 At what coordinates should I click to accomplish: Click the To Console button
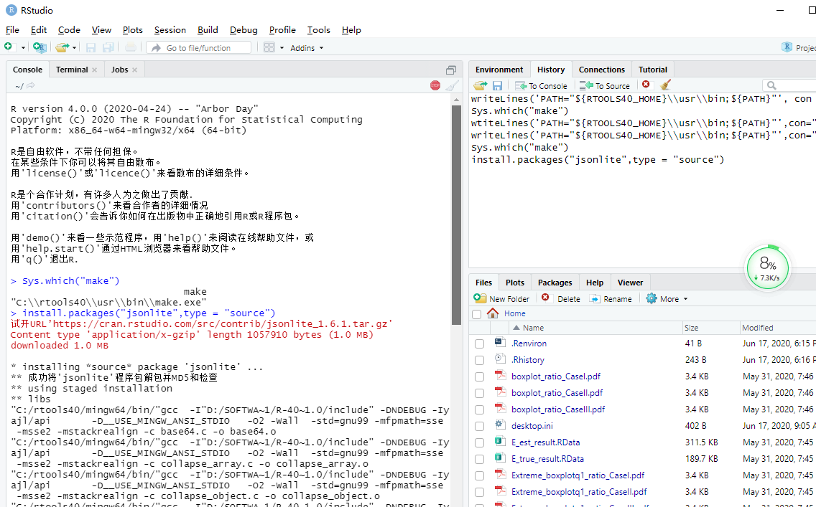(x=541, y=86)
